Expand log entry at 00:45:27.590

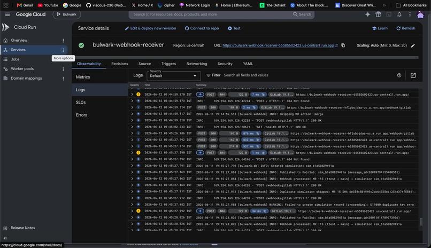tap(132, 153)
